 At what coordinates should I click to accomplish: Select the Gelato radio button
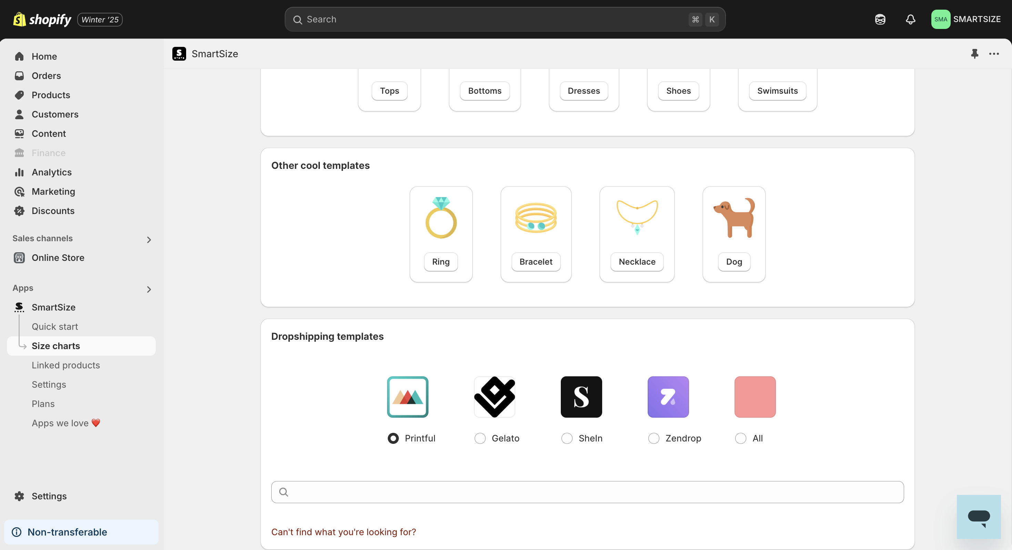[x=480, y=438]
